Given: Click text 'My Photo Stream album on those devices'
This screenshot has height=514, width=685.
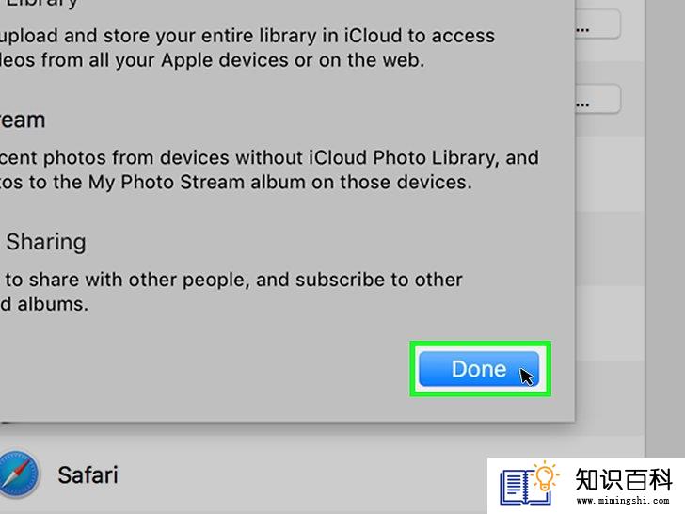Looking at the screenshot, I should pos(280,183).
